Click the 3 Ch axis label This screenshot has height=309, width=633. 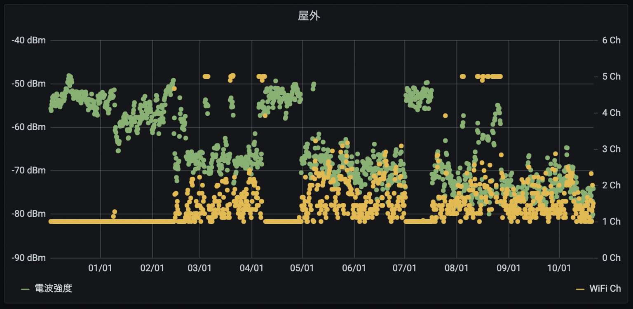(x=611, y=149)
